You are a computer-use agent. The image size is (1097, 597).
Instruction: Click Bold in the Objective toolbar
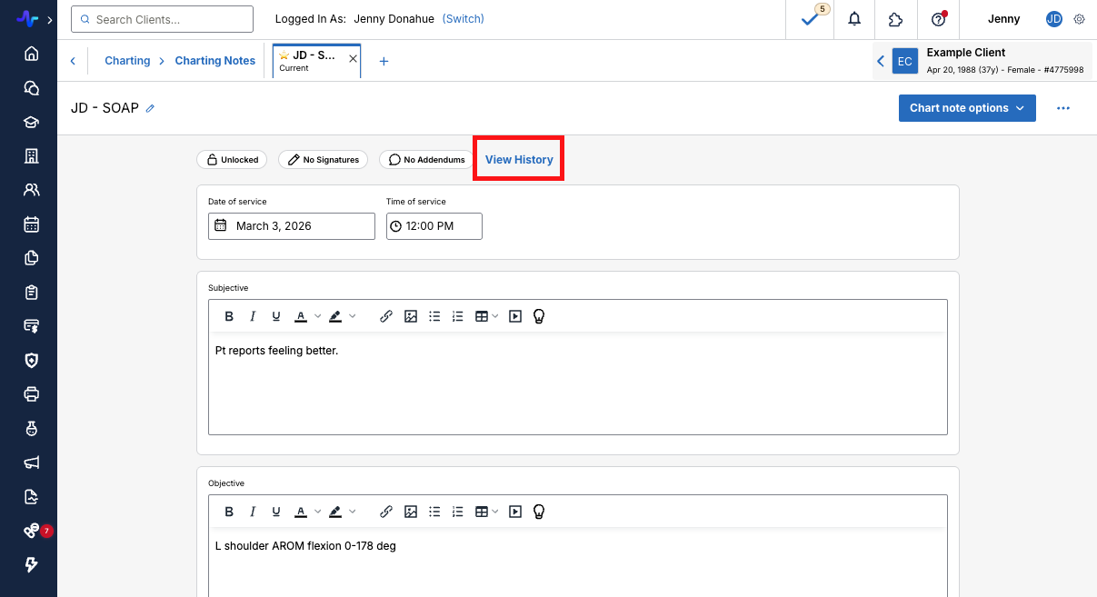point(229,512)
